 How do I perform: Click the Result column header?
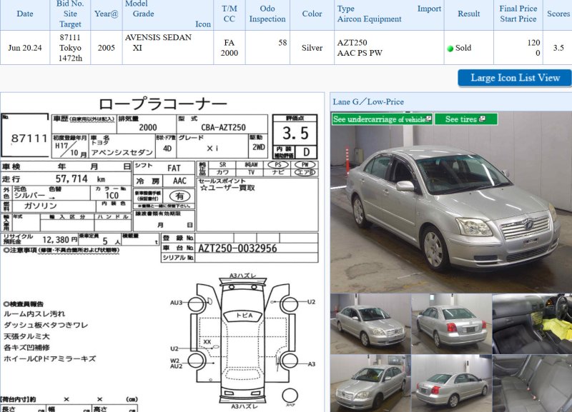[x=469, y=14]
